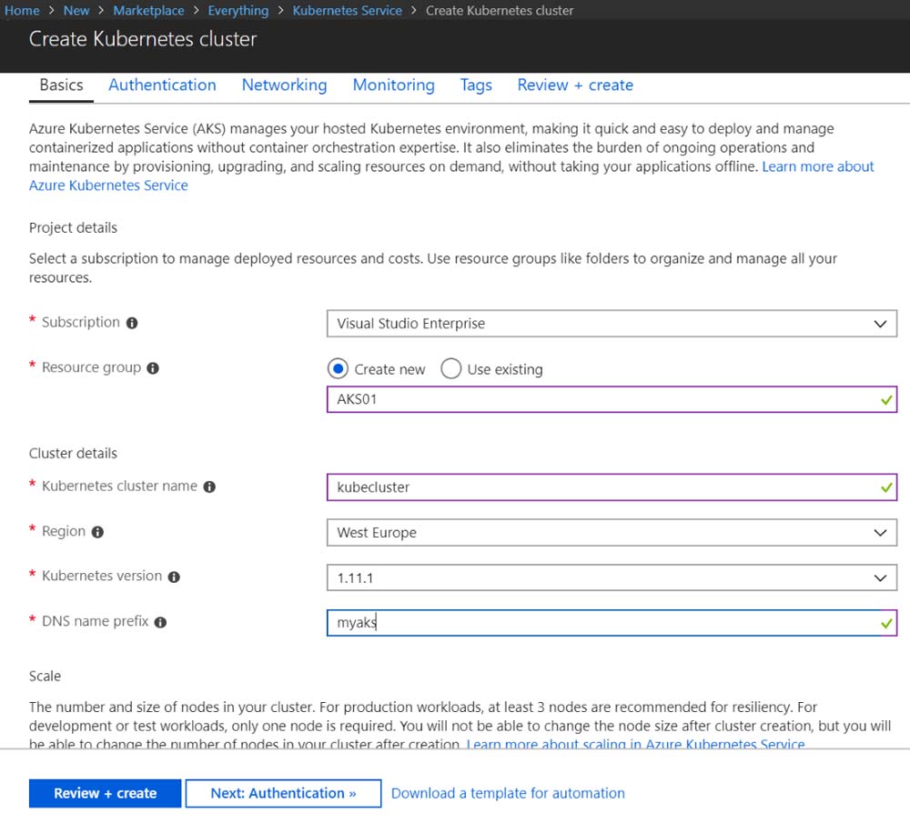
Task: Focus the DNS name prefix text field
Action: click(601, 623)
